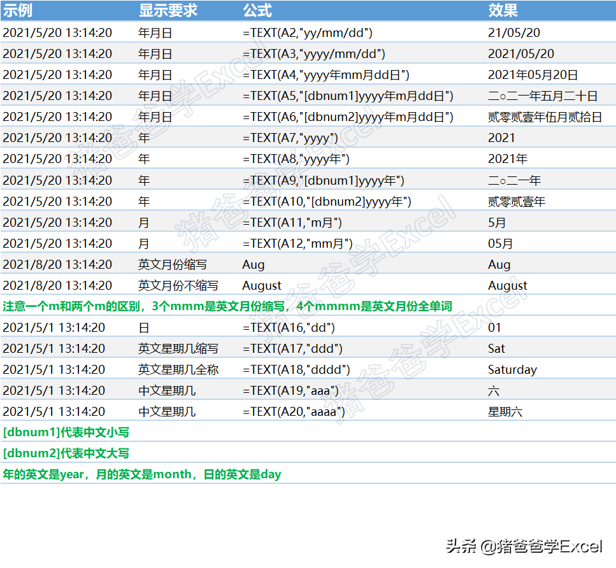The image size is (616, 568).
Task: Select result 六 in the aaa row
Action: tap(494, 391)
